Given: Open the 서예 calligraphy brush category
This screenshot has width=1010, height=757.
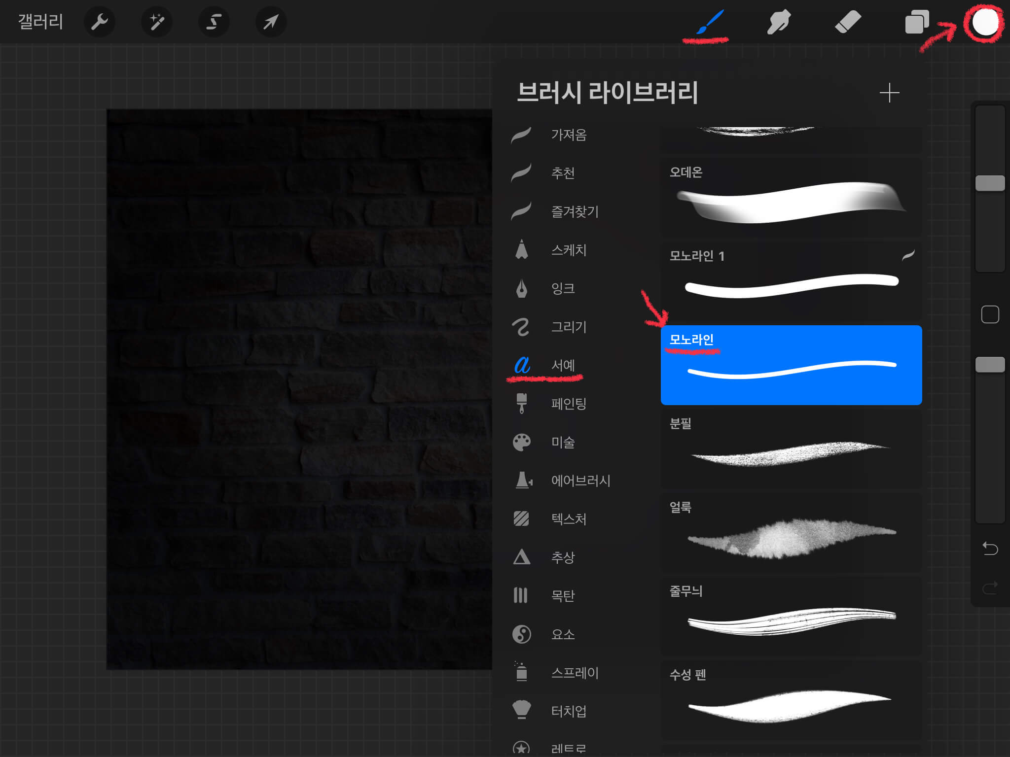Looking at the screenshot, I should pos(562,365).
